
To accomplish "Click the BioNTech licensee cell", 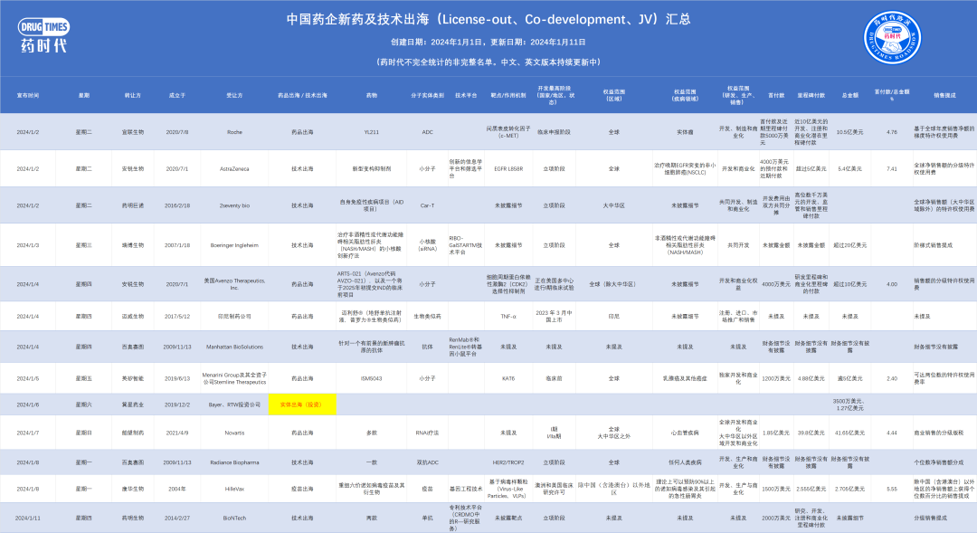I will pyautogui.click(x=234, y=518).
